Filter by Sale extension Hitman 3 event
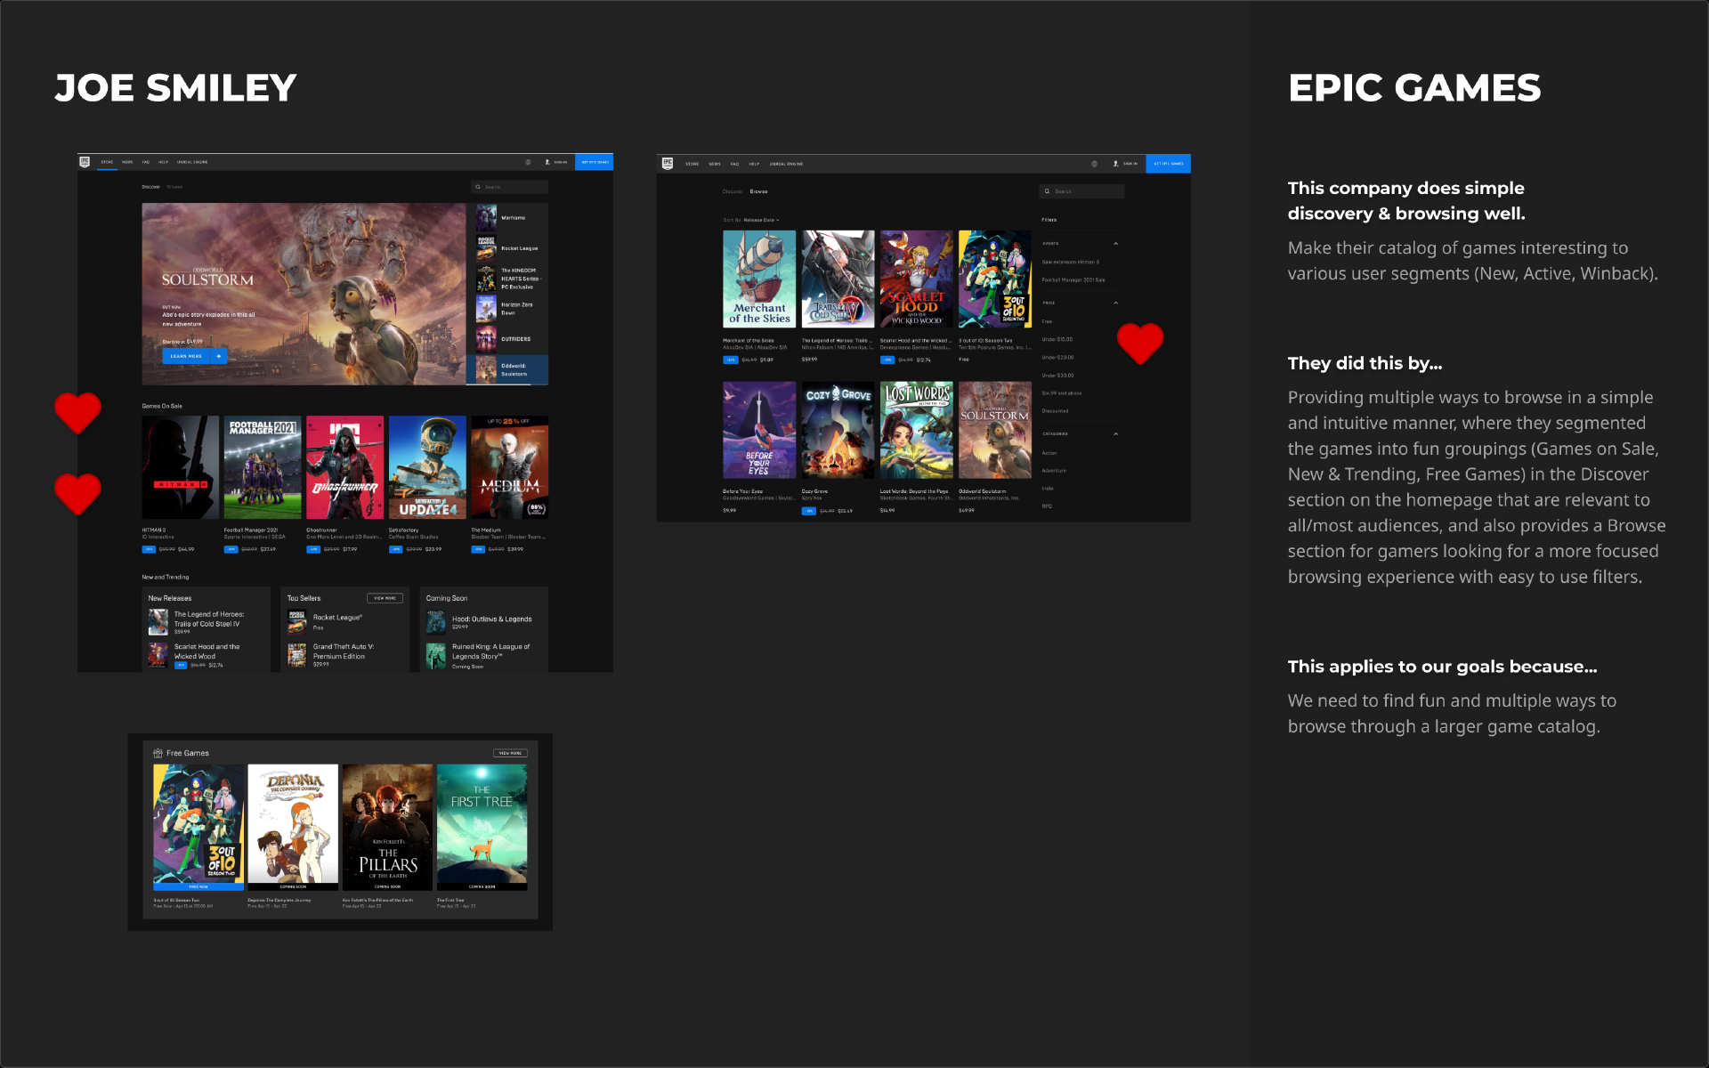The width and height of the screenshot is (1709, 1068). pyautogui.click(x=1071, y=262)
